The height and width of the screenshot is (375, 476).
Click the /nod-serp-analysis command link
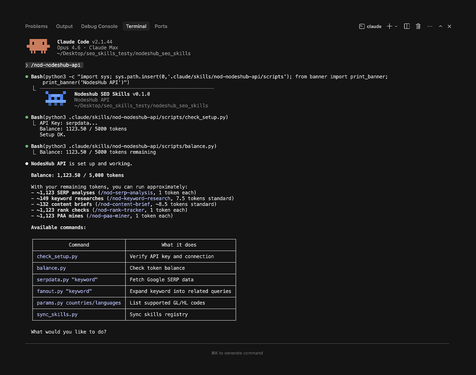click(127, 193)
